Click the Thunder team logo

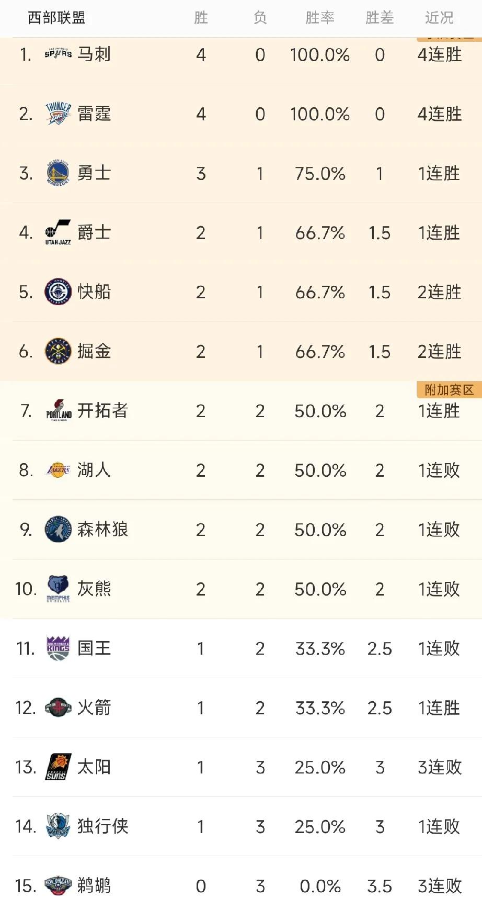(58, 114)
